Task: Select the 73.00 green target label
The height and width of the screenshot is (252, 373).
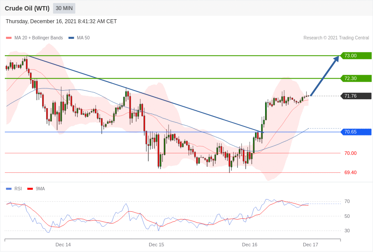Action: (x=356, y=56)
